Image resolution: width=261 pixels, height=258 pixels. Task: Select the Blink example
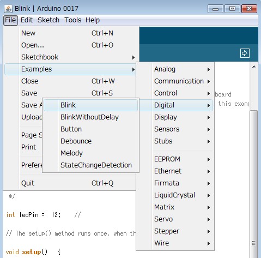90,105
